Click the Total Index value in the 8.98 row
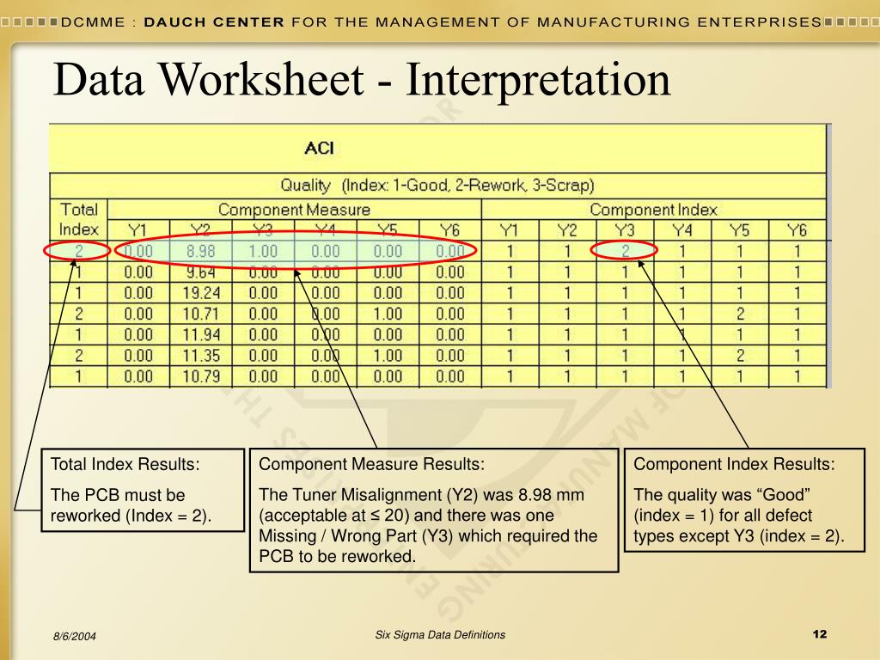The width and height of the screenshot is (880, 660). coord(78,251)
